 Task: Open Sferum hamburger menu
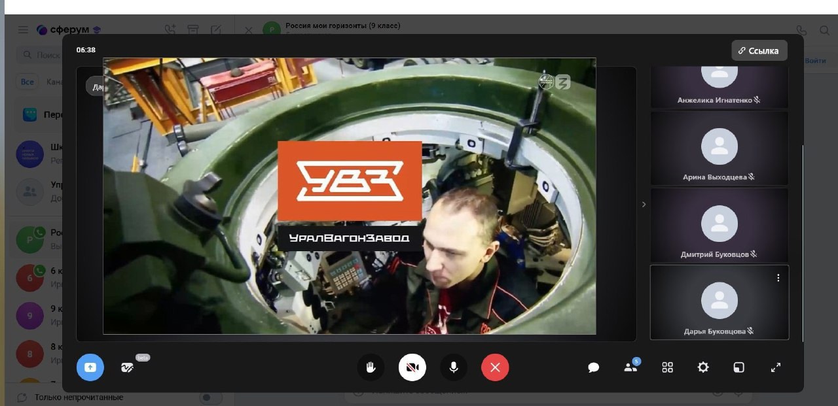point(23,29)
